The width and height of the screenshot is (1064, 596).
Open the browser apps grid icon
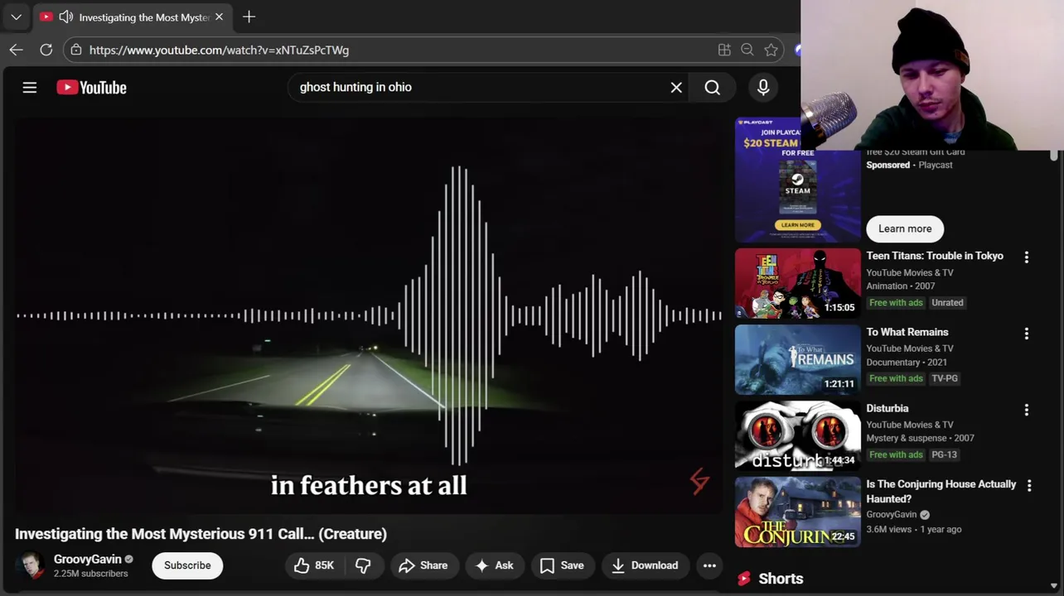point(724,50)
